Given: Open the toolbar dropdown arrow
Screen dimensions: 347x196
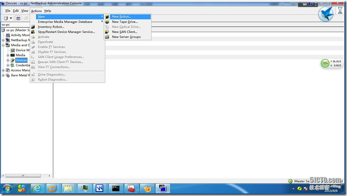Looking at the screenshot, I should coord(11,18).
